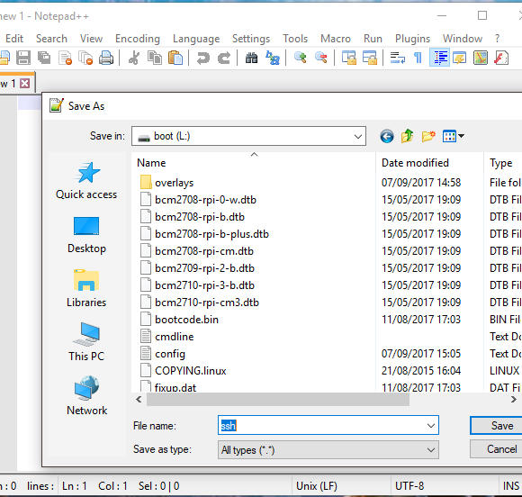
Task: Go to This PC location
Action: point(86,342)
